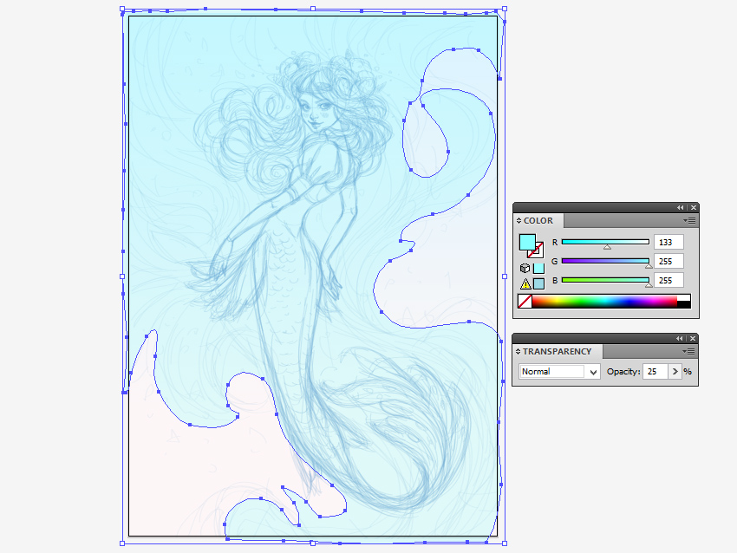This screenshot has width=737, height=553.
Task: Open the Opacity slider popup arrow
Action: coord(675,372)
